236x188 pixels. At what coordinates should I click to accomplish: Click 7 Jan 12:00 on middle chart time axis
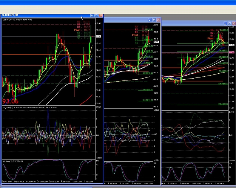148,183
